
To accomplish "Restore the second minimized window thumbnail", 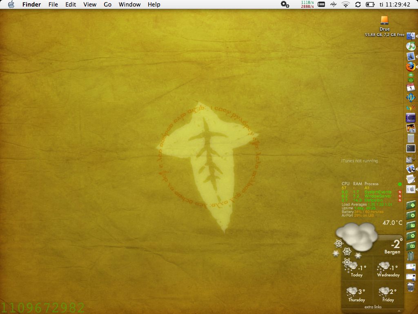I will pos(411,277).
